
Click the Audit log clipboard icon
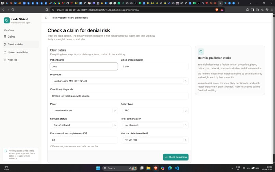(5, 60)
